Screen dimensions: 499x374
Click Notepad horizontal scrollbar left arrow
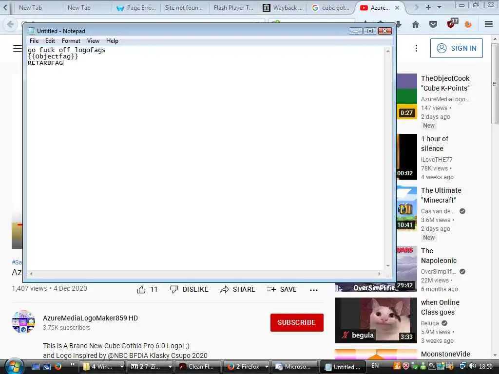click(x=31, y=274)
